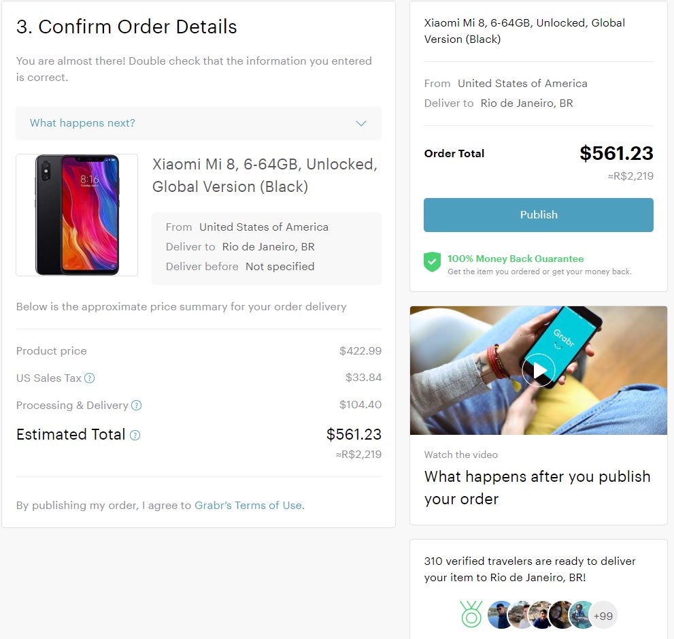This screenshot has height=639, width=674.
Task: Play the Grabr video
Action: (539, 370)
